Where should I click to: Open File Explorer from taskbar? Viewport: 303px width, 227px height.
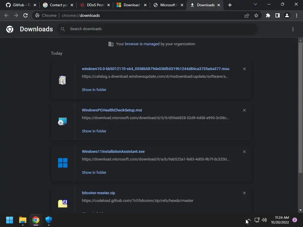pos(22,220)
